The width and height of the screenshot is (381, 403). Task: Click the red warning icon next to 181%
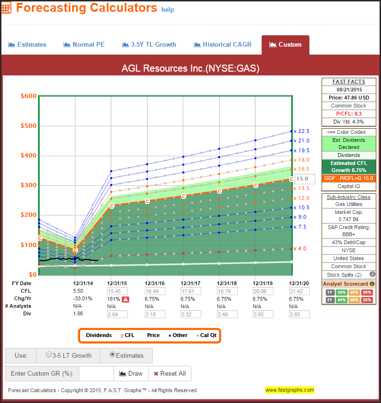coord(126,299)
